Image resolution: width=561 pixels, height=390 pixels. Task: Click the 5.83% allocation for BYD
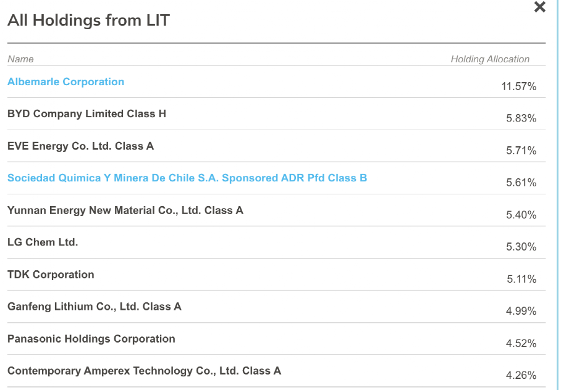(x=521, y=118)
